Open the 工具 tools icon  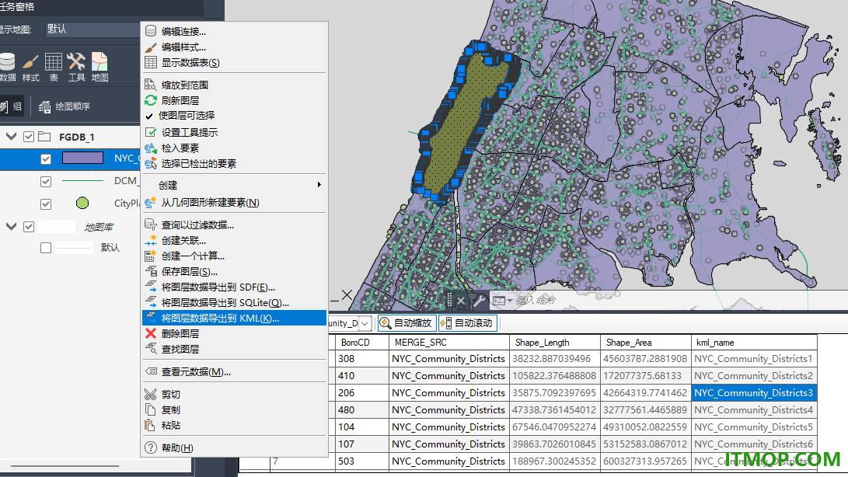point(76,67)
